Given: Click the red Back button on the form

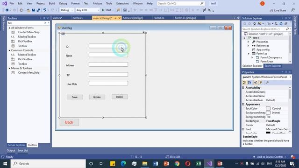Looking at the screenshot, I should (69, 122).
